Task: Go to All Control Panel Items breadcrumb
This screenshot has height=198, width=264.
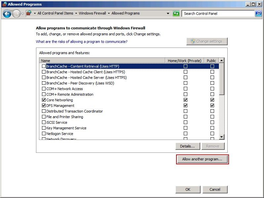Action: pos(55,13)
